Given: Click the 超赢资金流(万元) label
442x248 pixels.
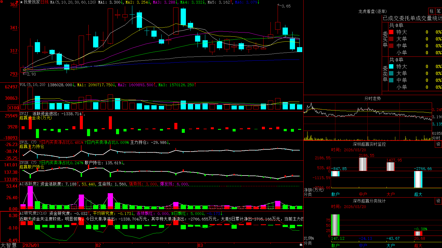Looking at the screenshot, I should pyautogui.click(x=36, y=118).
